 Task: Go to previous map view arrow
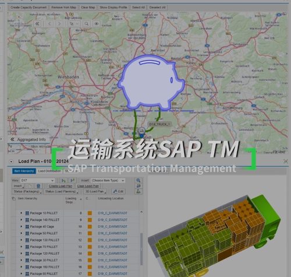click(50, 24)
